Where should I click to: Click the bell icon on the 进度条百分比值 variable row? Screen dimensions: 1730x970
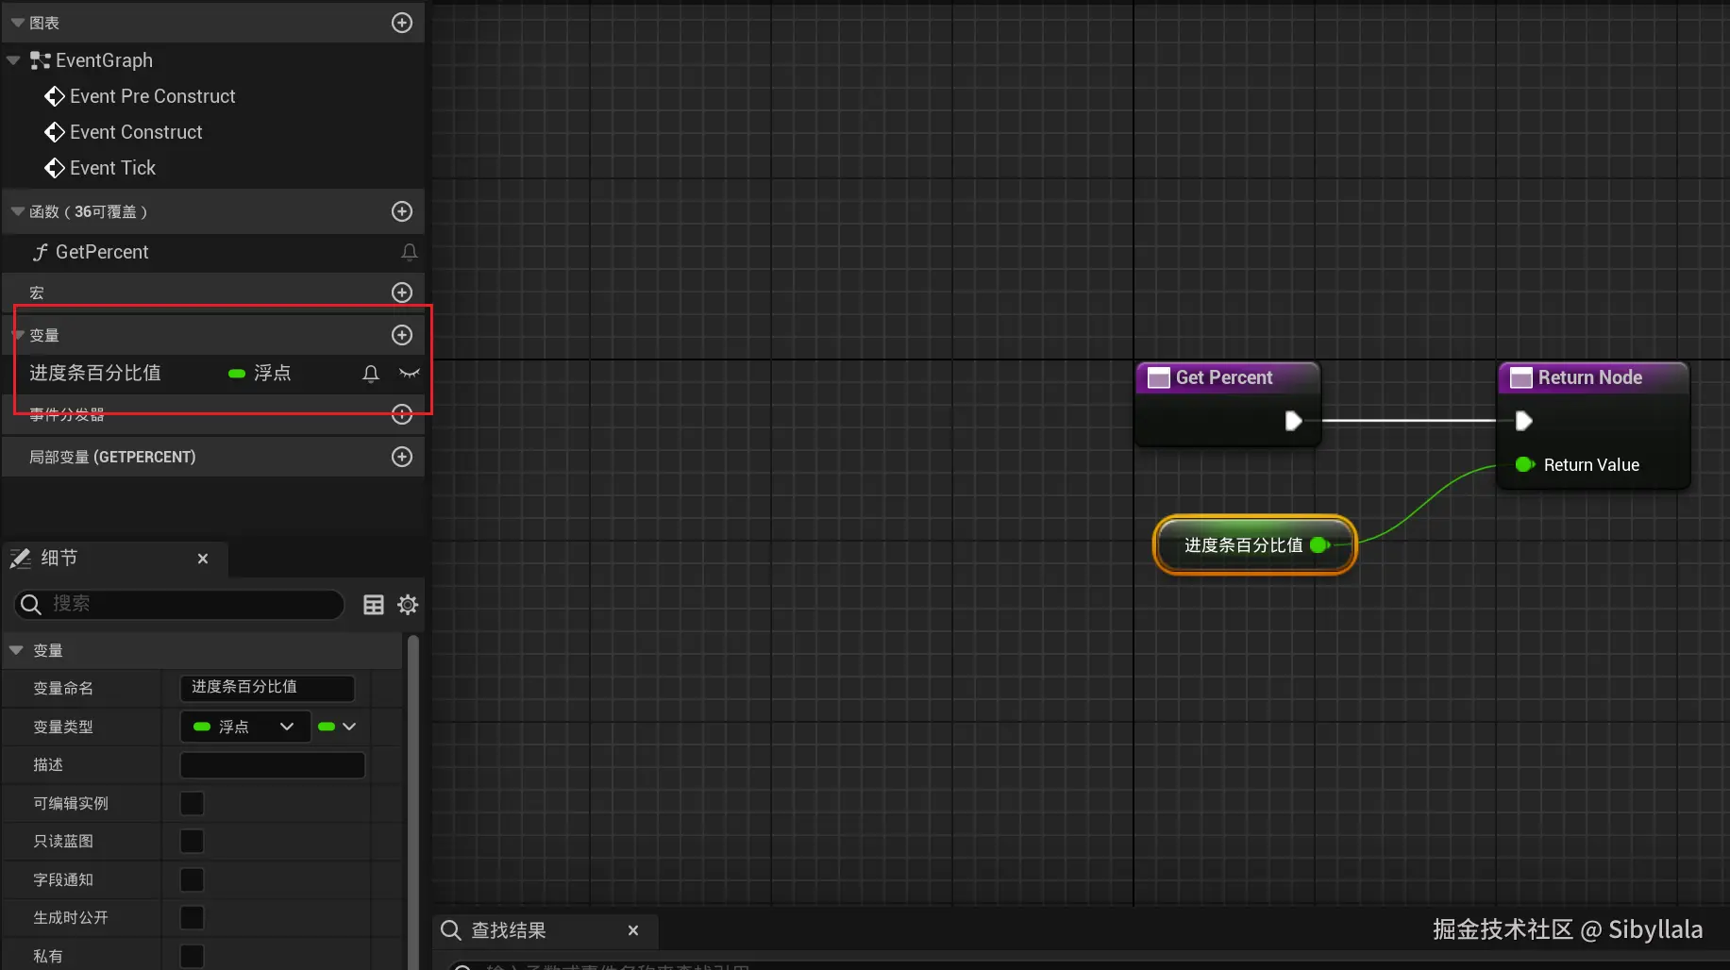pos(371,374)
